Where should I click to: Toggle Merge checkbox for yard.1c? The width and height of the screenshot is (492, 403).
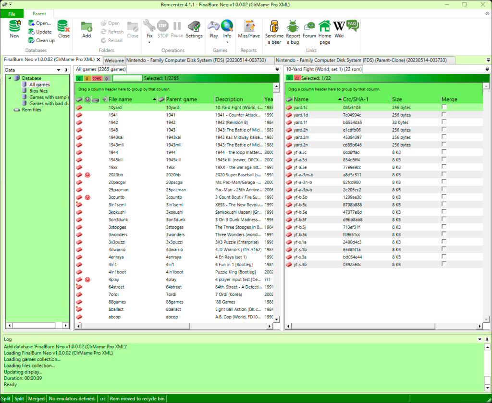(444, 107)
